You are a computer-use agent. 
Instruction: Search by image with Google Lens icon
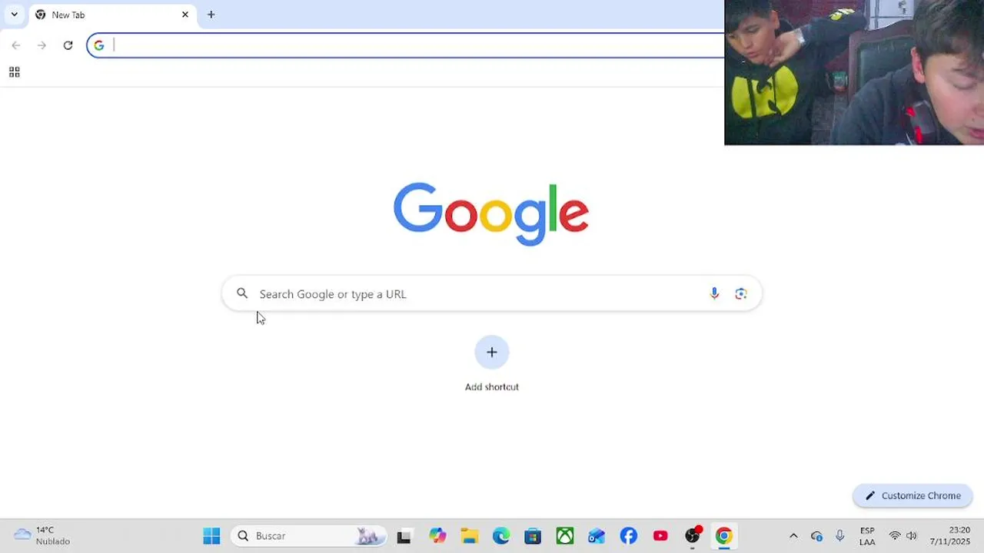(741, 293)
